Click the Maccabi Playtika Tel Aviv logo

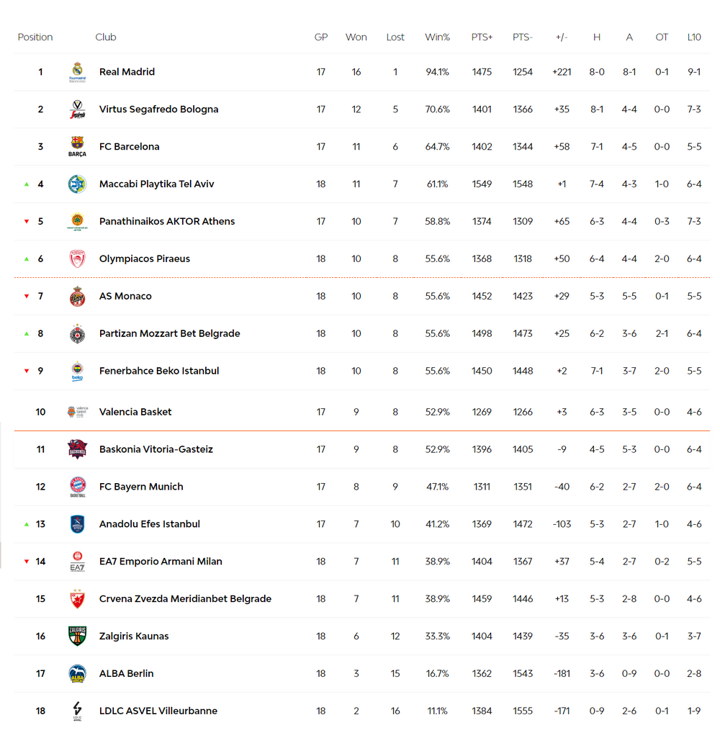point(77,184)
